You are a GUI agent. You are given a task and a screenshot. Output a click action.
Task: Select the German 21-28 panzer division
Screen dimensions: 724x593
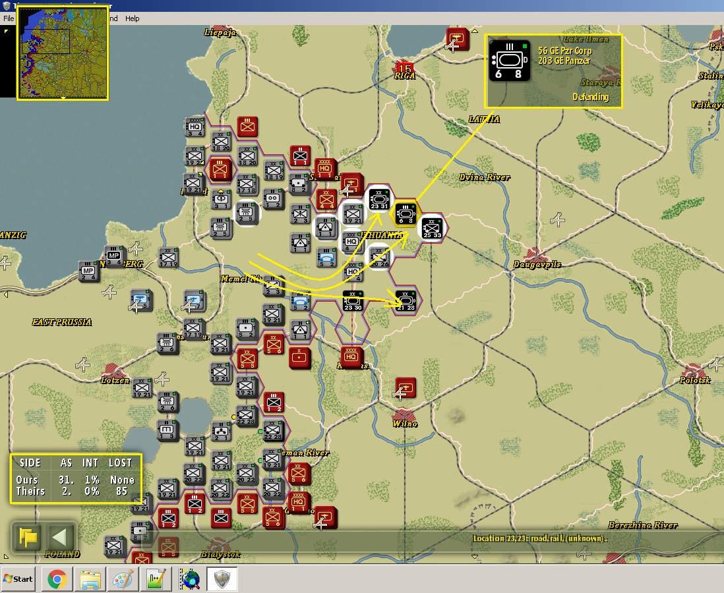click(x=406, y=300)
